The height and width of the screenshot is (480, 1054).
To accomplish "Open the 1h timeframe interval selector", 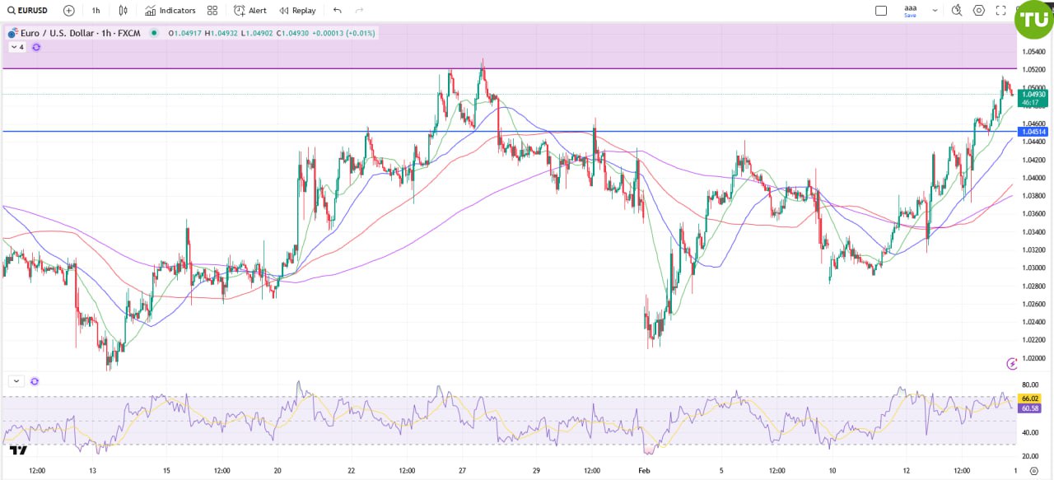I will tap(96, 11).
